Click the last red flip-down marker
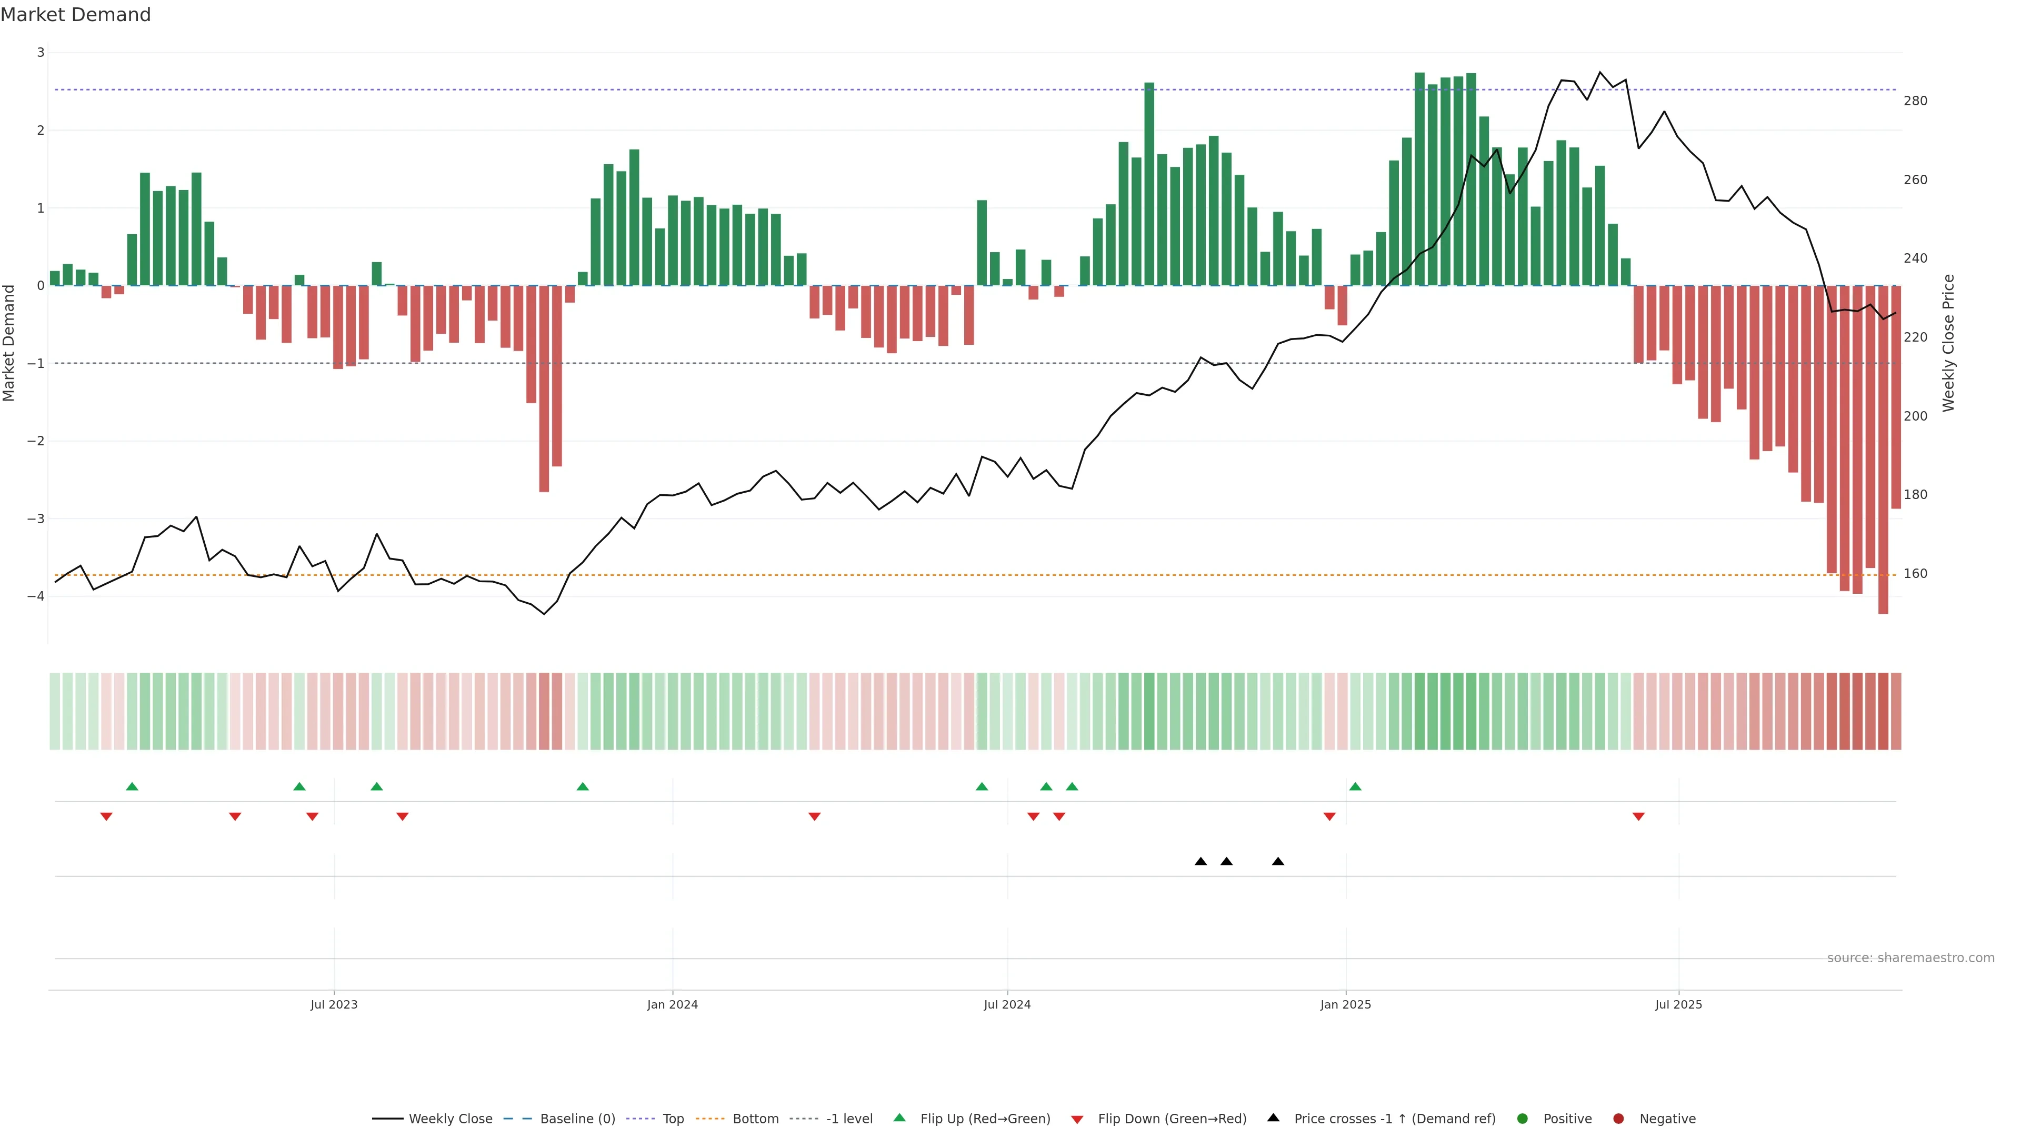This screenshot has width=2021, height=1137. click(1638, 817)
